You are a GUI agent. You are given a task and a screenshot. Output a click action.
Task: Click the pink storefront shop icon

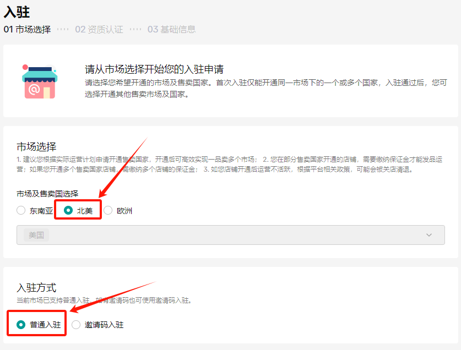click(x=39, y=80)
